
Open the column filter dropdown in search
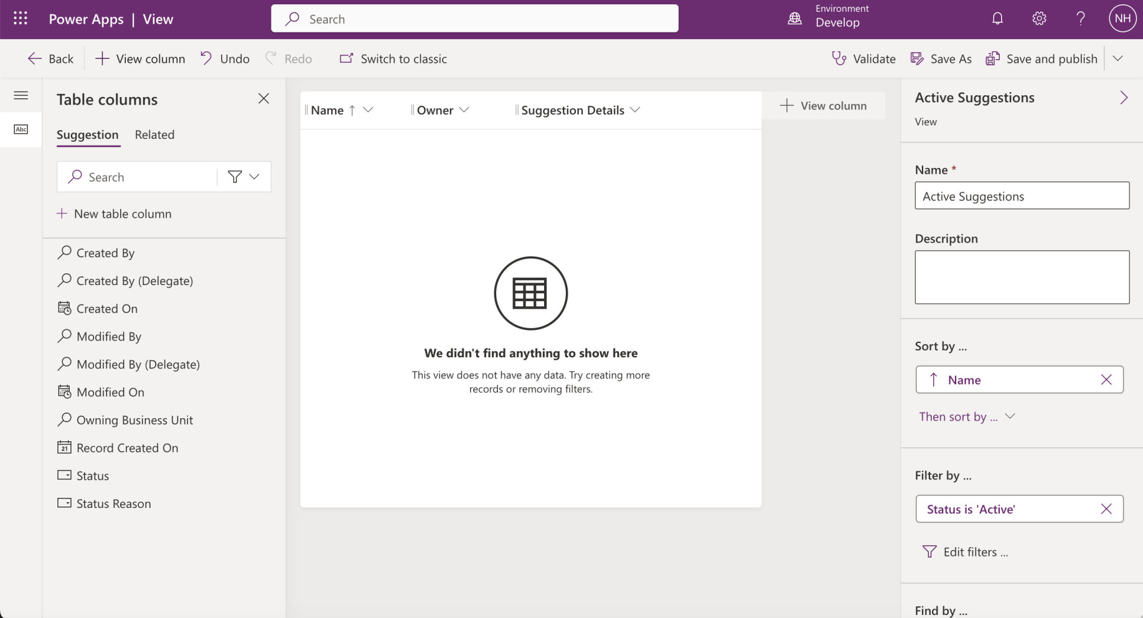pyautogui.click(x=244, y=177)
